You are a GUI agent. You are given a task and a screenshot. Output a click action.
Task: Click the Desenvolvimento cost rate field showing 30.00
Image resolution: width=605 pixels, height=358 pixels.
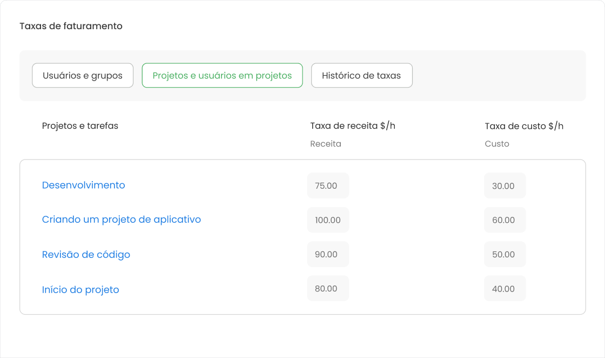click(x=505, y=185)
